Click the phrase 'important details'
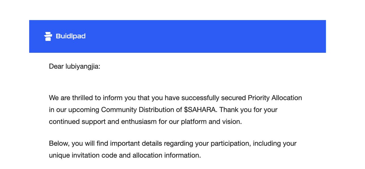365x169 pixels. pos(136,144)
